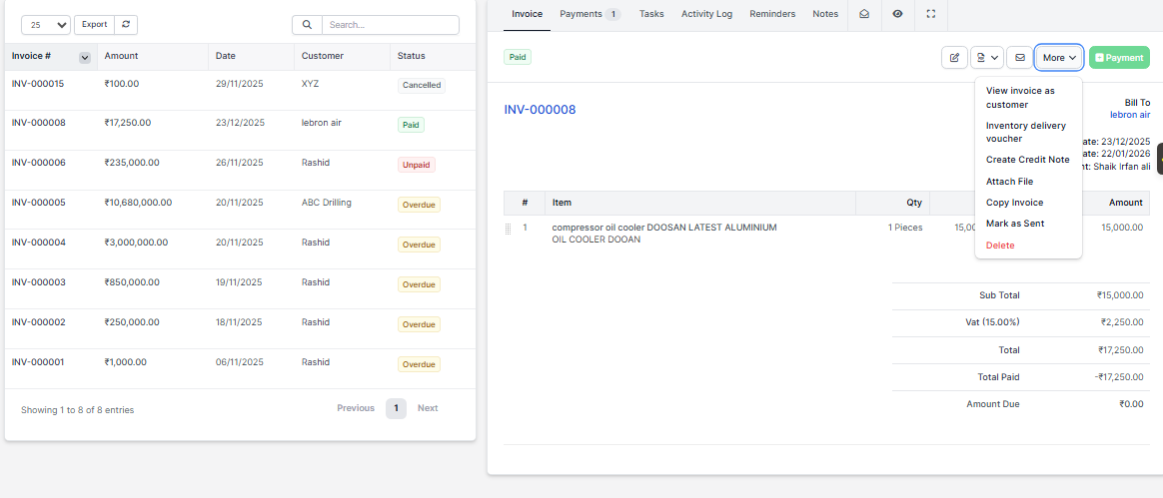This screenshot has width=1163, height=498.
Task: Click the envelope send email icon
Action: point(1019,58)
